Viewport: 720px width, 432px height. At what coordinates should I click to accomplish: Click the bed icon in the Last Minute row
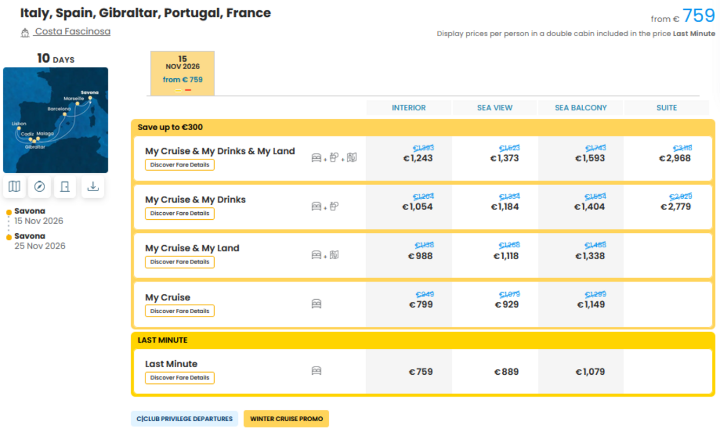point(316,371)
